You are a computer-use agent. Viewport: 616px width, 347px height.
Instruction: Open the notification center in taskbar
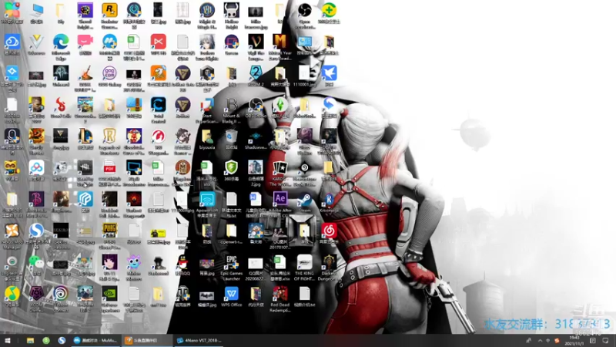click(x=605, y=340)
